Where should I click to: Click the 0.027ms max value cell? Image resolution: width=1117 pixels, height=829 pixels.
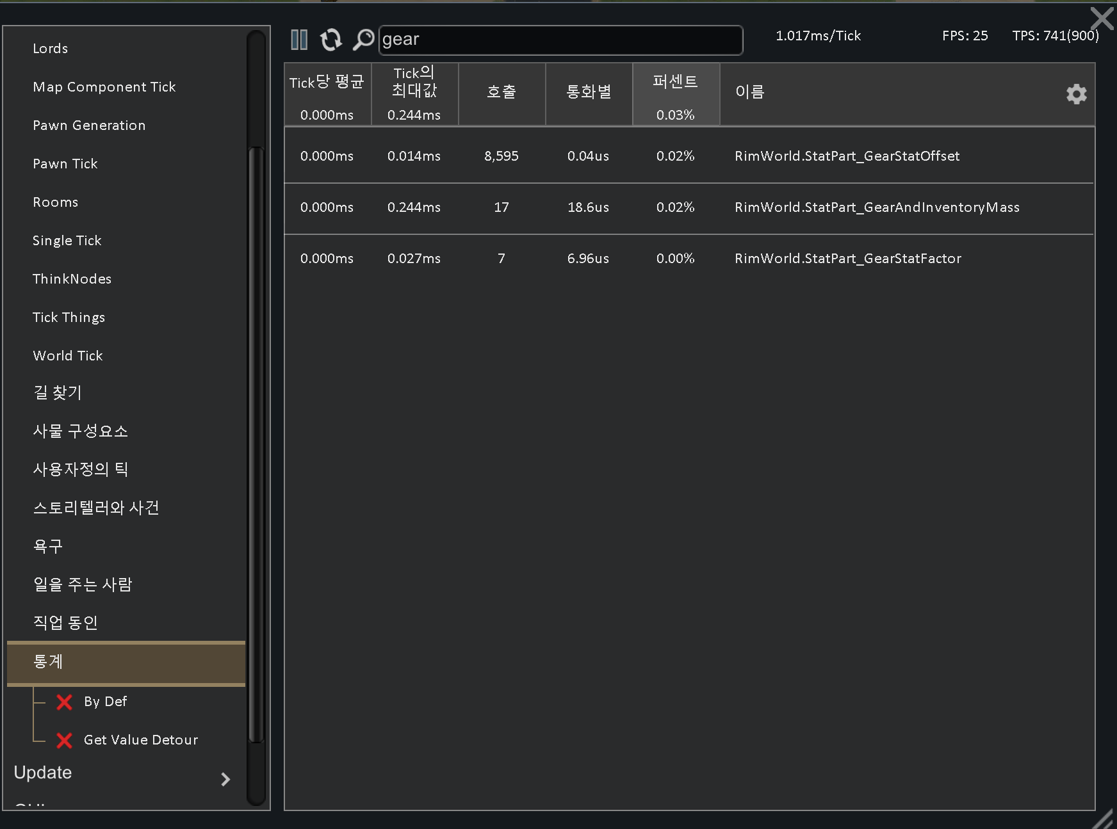click(414, 259)
